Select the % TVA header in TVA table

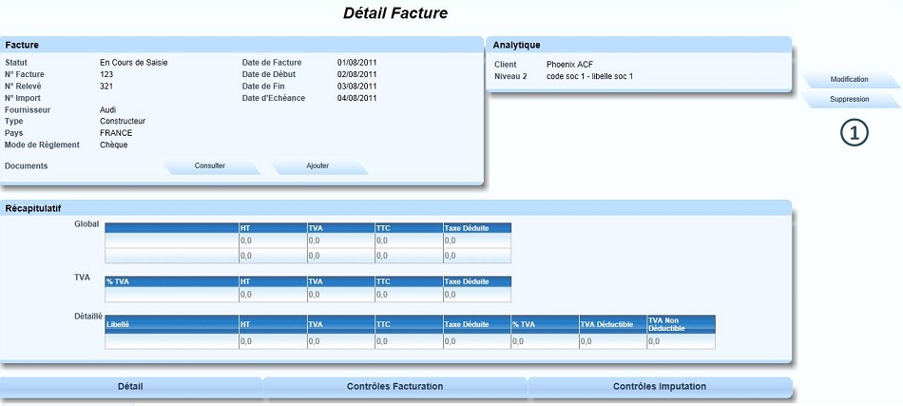click(x=171, y=281)
